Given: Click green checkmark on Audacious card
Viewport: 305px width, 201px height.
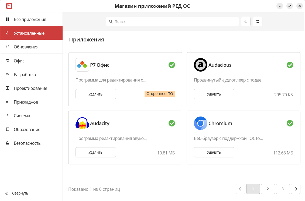Looking at the screenshot, I should (x=290, y=65).
